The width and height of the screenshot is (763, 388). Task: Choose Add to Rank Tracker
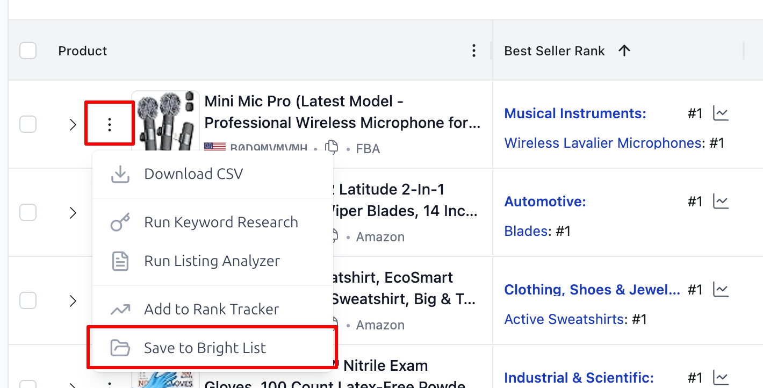coord(211,308)
